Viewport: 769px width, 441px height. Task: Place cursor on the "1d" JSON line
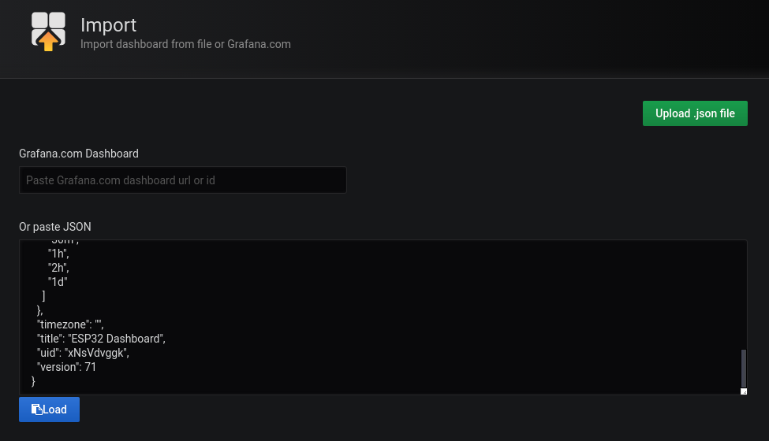click(x=59, y=282)
